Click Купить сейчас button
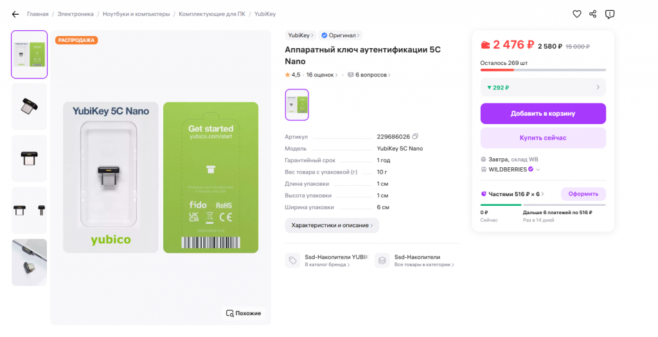Screen dimensions: 658x337 [543, 138]
